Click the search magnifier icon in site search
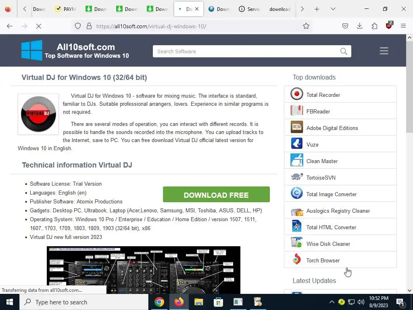This screenshot has height=310, width=413. point(344,51)
